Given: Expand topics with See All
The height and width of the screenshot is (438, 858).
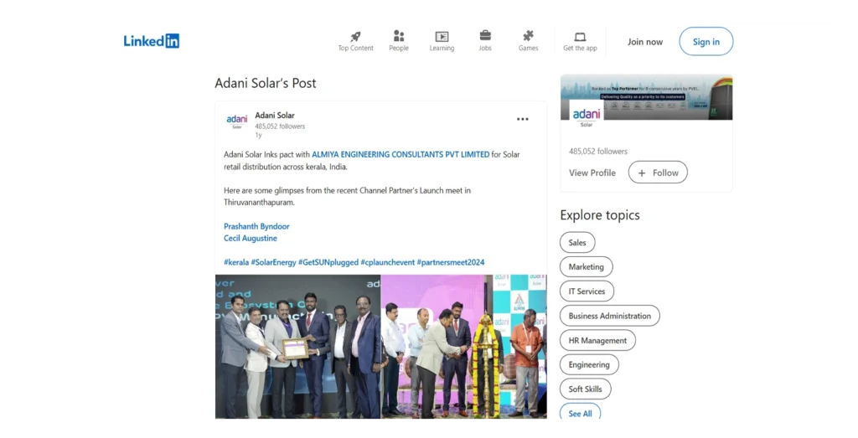Looking at the screenshot, I should pyautogui.click(x=580, y=413).
